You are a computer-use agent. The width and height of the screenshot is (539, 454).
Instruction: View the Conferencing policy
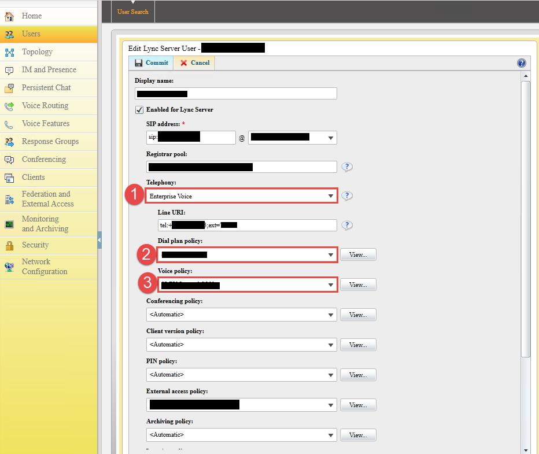coord(358,315)
